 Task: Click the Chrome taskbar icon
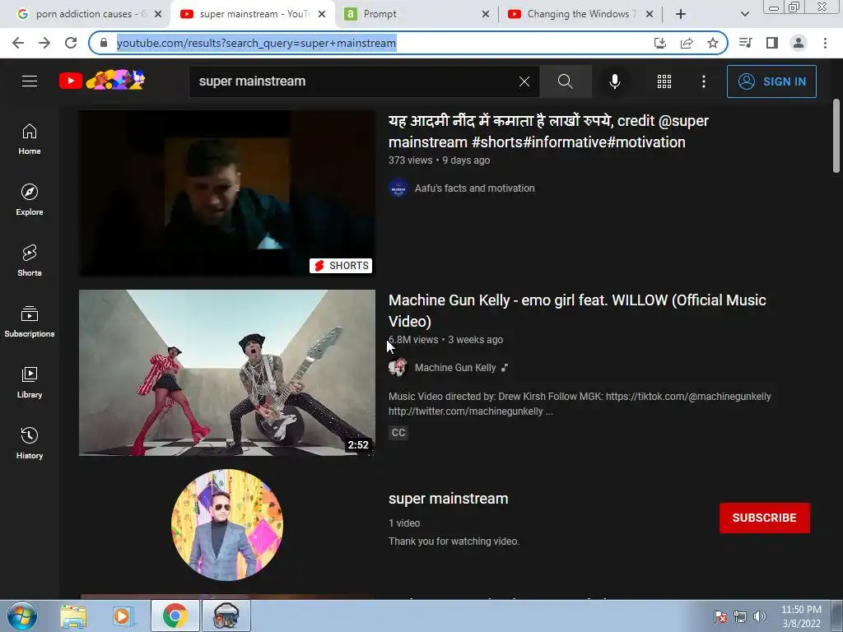pyautogui.click(x=175, y=616)
